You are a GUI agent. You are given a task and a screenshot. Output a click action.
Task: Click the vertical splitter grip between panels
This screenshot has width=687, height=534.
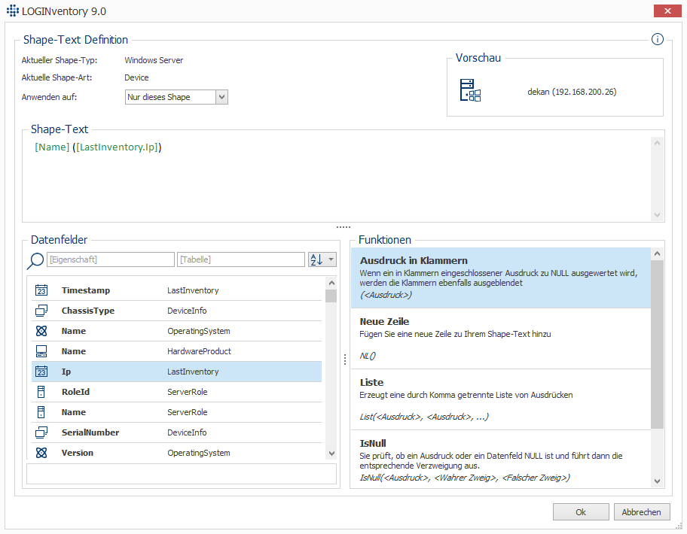(x=345, y=360)
